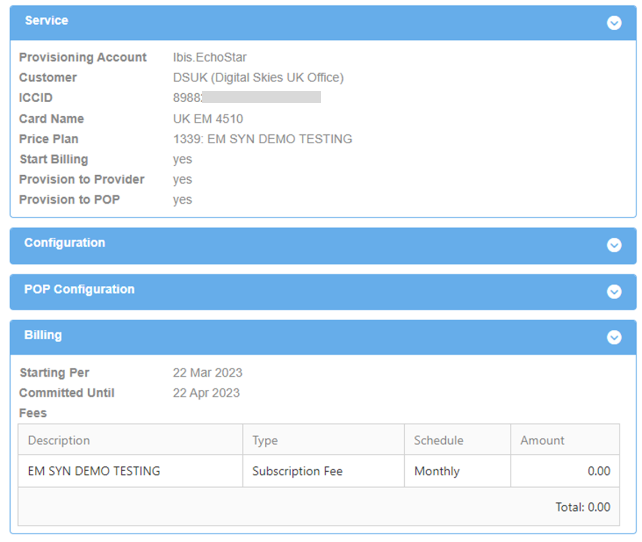Select the price plan 1339 value
This screenshot has width=642, height=542.
point(263,139)
